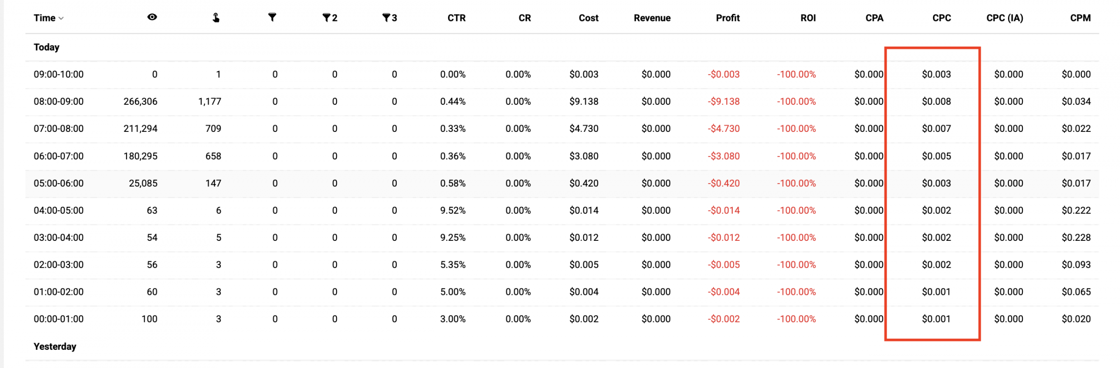Sort by the eye impressions icon column

[152, 17]
